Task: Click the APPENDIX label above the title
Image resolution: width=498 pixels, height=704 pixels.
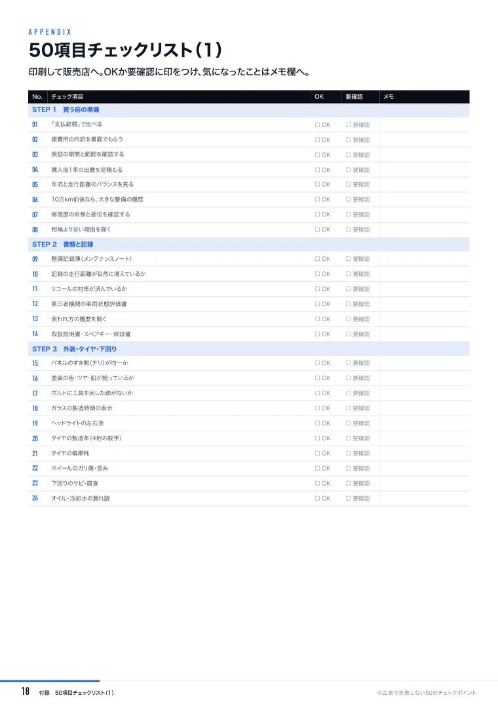Action: point(50,32)
